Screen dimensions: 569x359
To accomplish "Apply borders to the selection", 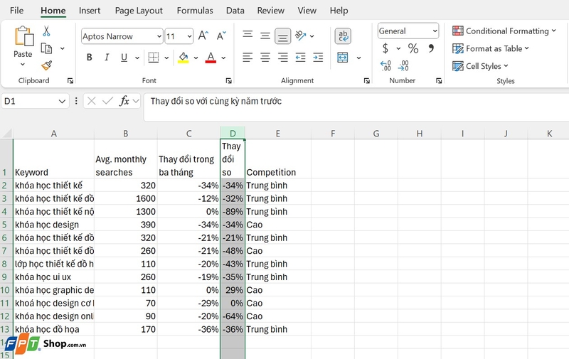I will click(154, 58).
